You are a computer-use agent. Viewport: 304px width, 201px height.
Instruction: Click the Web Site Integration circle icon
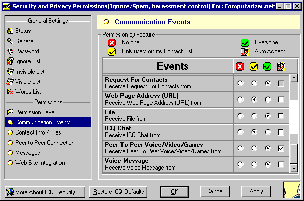coord(10,163)
